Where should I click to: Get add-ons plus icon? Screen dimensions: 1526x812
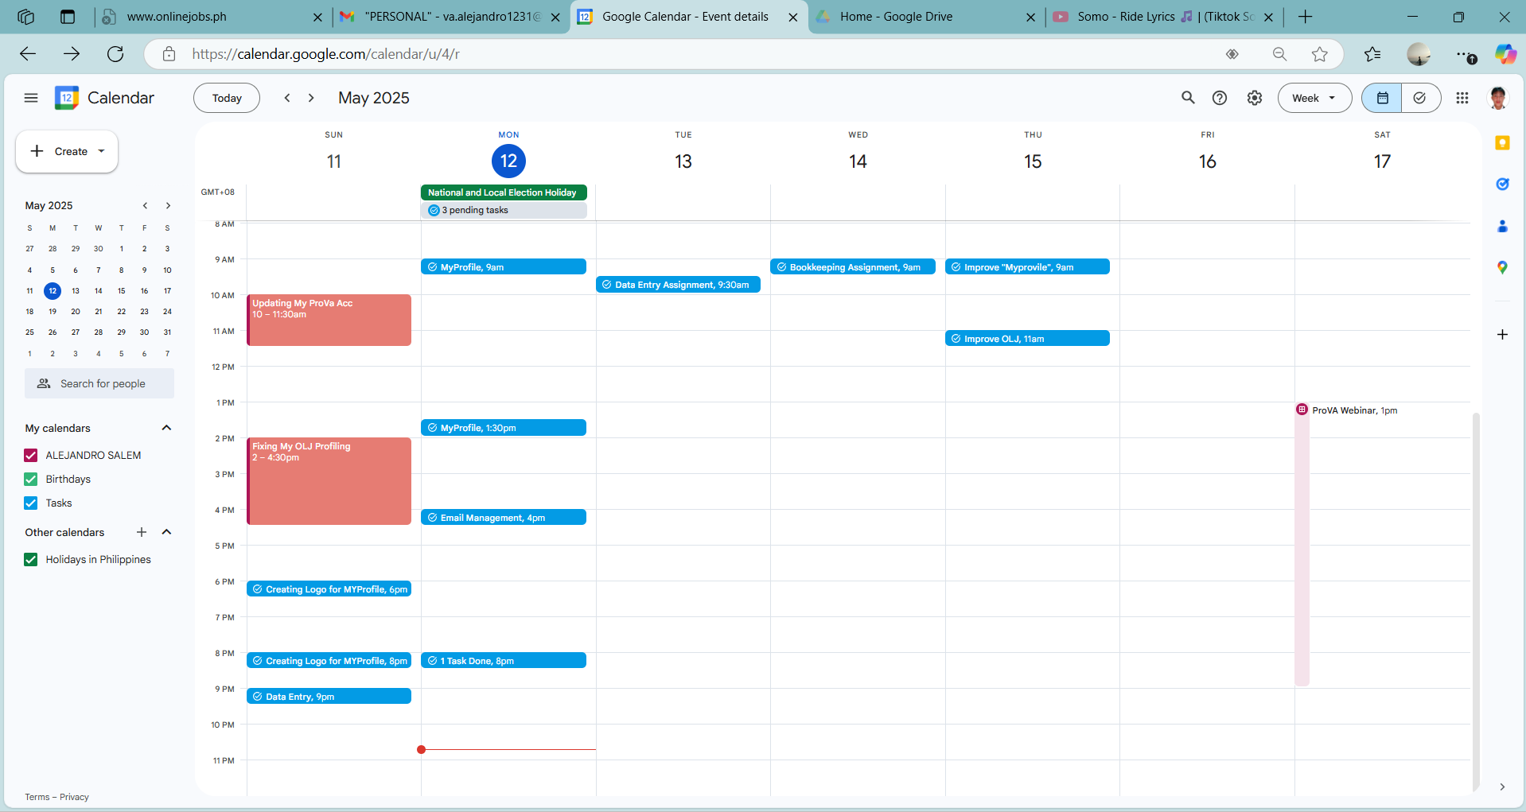click(x=1502, y=335)
